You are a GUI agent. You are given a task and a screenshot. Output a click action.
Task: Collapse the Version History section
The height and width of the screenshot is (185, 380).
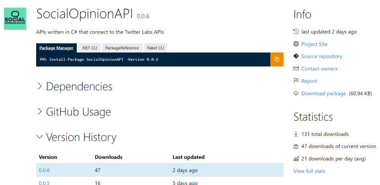click(77, 137)
